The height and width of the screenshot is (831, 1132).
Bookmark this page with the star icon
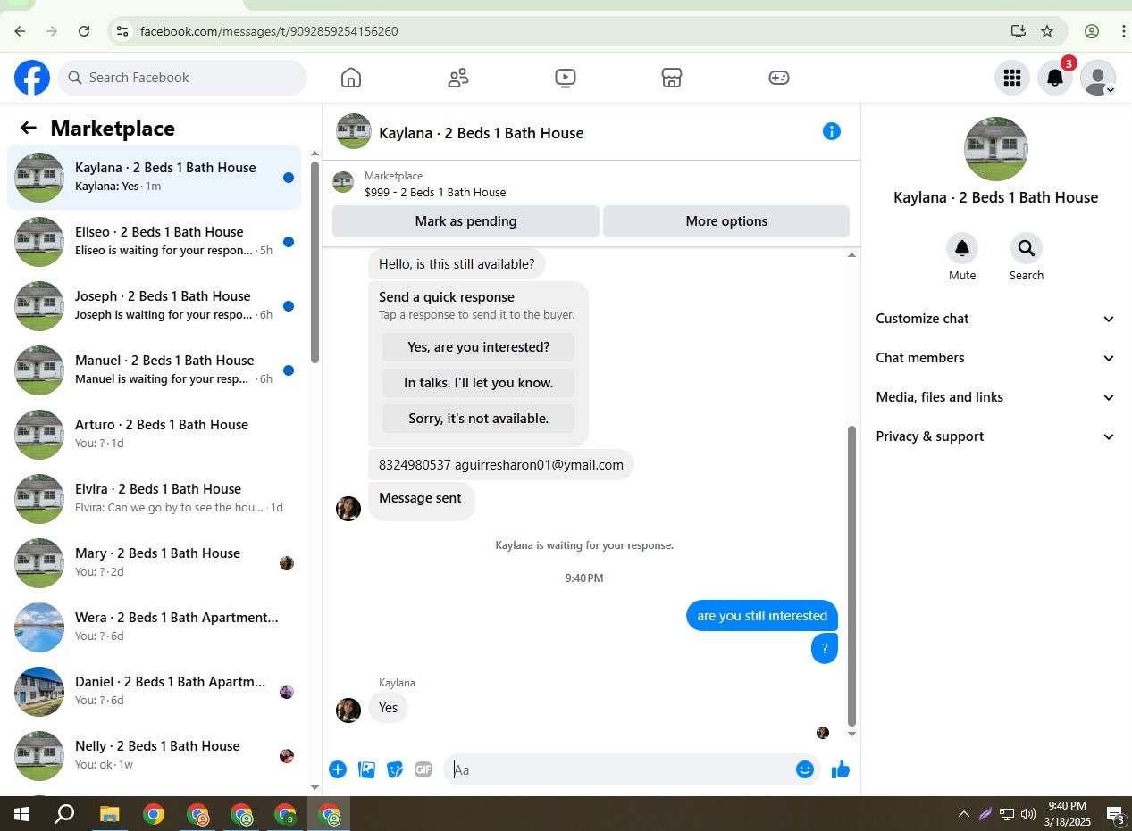(1047, 31)
